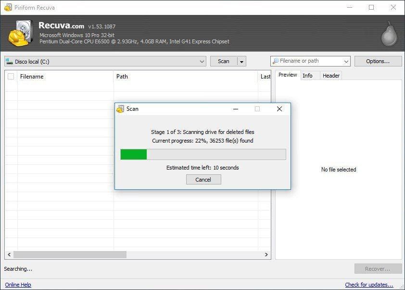
Task: Expand the Scan button dropdown arrow
Action: click(241, 62)
